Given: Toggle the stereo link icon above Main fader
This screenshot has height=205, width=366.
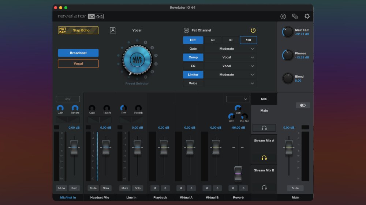Looking at the screenshot, I should [303, 105].
